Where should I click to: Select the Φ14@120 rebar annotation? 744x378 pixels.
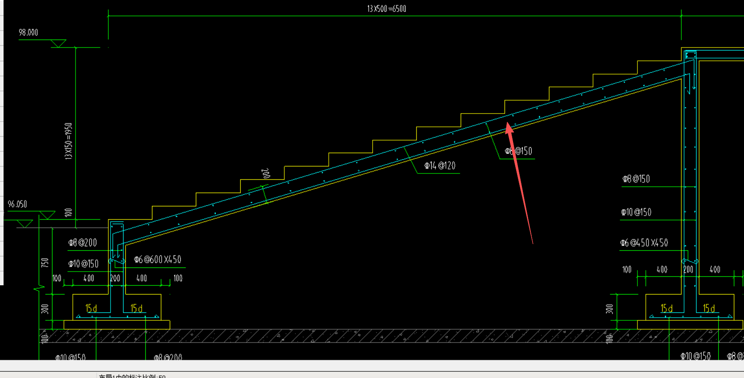(440, 165)
